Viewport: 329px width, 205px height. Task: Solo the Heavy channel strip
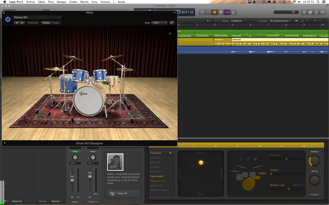(x=78, y=197)
